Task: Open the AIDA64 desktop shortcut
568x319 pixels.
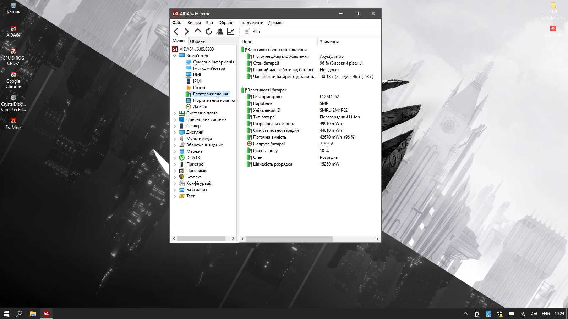Action: (x=13, y=31)
